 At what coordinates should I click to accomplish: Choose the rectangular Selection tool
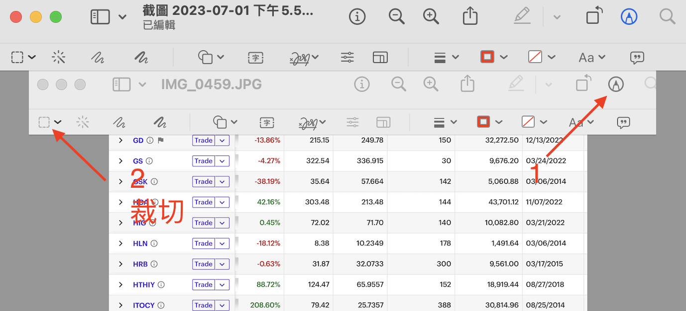(17, 57)
